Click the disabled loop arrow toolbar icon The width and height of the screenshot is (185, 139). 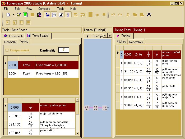coord(82,15)
